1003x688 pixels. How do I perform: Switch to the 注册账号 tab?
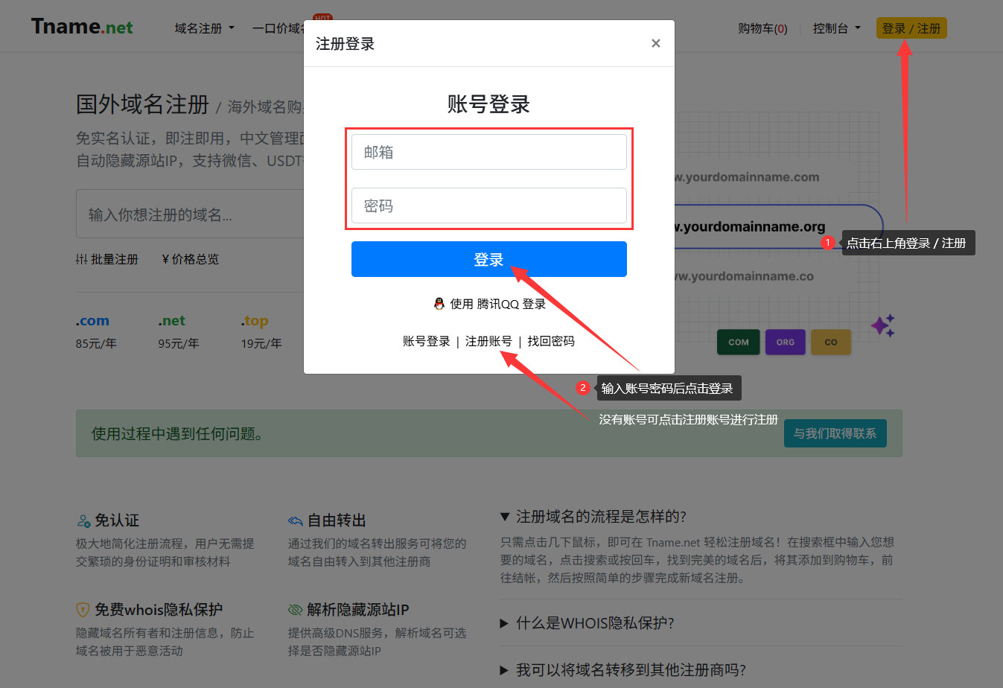click(x=488, y=341)
